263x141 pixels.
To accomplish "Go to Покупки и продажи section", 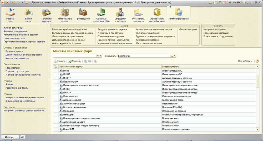I will click(x=46, y=13).
